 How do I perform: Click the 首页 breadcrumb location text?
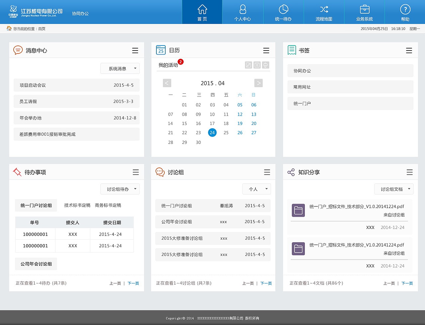point(42,29)
